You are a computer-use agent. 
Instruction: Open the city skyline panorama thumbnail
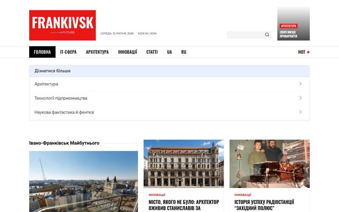pyautogui.click(x=83, y=181)
